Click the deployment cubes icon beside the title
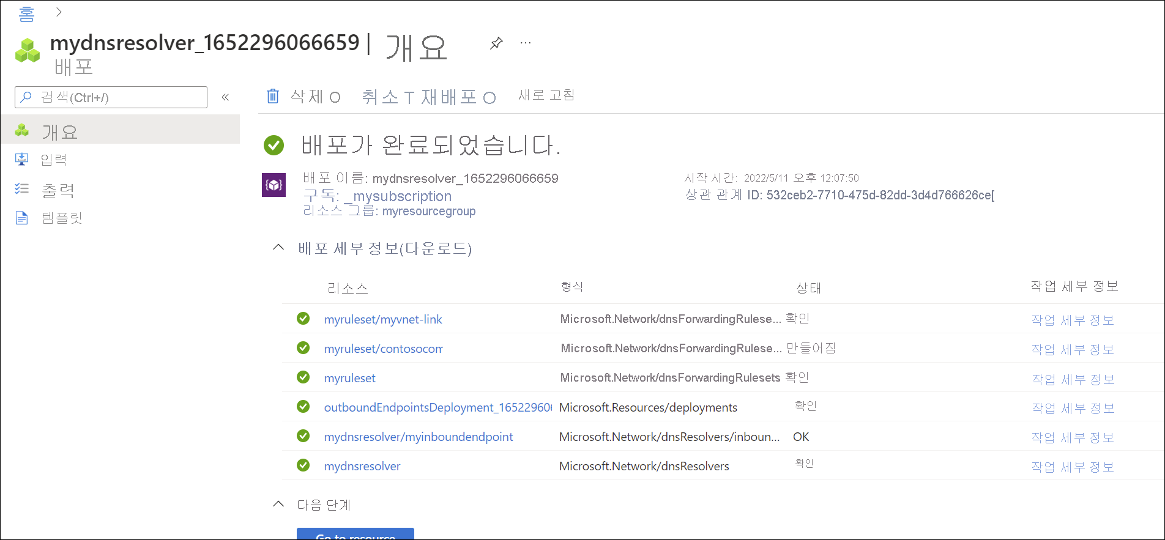Screen dimensions: 1165x540 click(28, 50)
